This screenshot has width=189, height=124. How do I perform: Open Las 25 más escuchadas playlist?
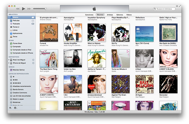click(x=21, y=96)
